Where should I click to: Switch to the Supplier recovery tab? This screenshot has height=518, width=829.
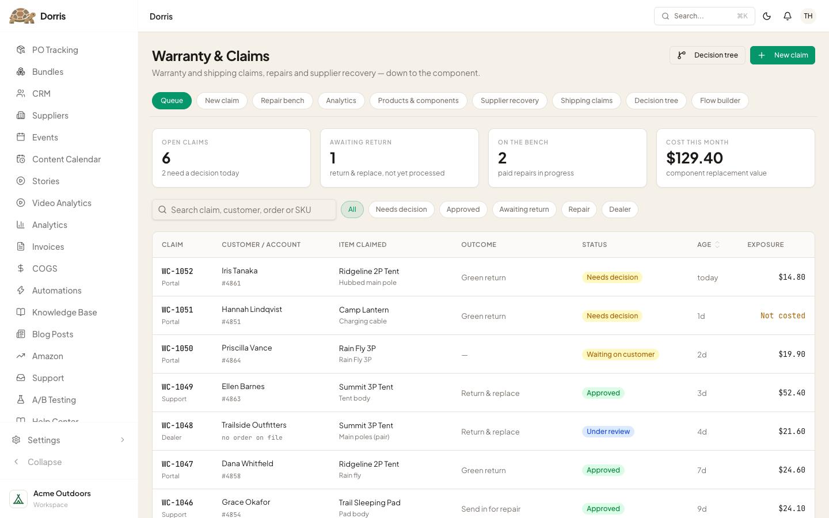pyautogui.click(x=510, y=100)
